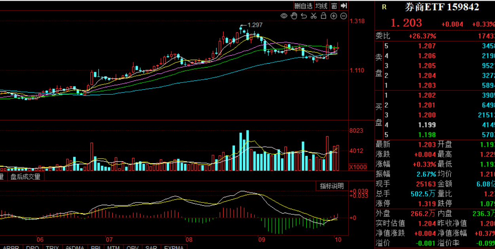Viewport: 495px width, 249px height.
Task: Click the 1.297 high price label
Action: 255,25
